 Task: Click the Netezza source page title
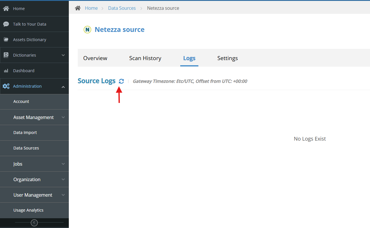pos(119,30)
